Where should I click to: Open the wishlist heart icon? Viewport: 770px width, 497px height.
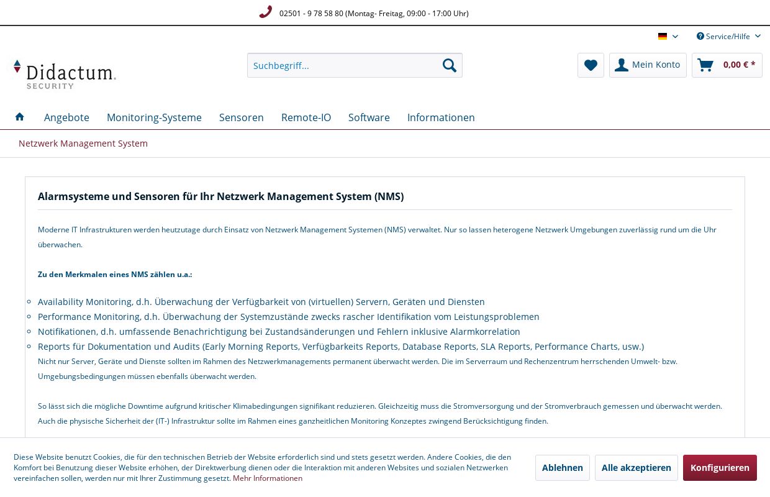click(591, 65)
